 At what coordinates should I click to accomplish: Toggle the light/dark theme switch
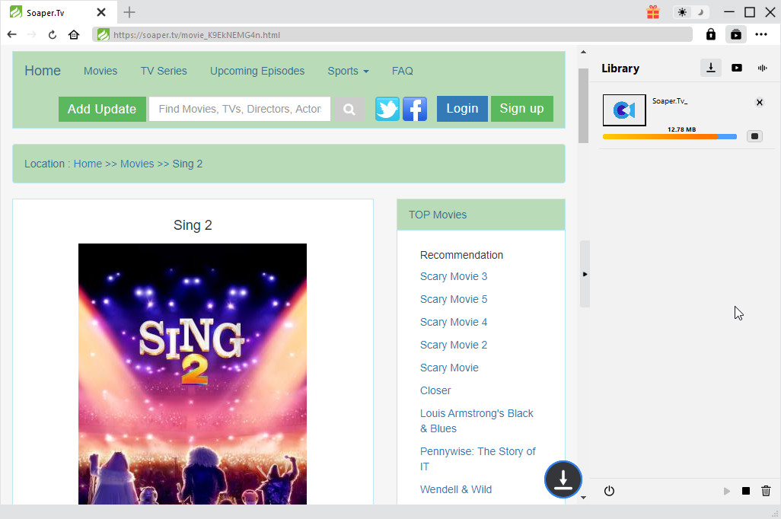click(691, 12)
